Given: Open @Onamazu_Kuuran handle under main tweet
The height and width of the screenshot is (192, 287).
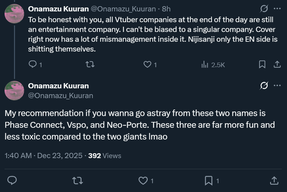Looking at the screenshot, I should (x=60, y=96).
